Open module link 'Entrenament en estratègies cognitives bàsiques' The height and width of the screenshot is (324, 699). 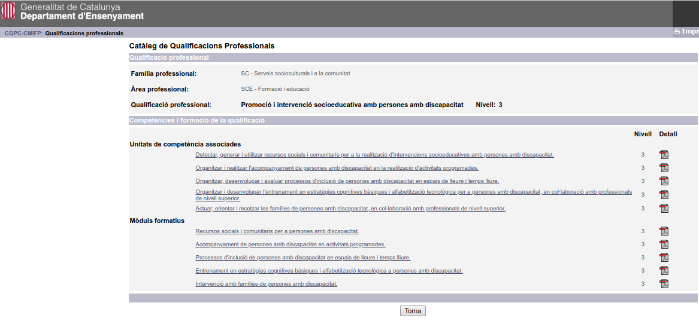[329, 271]
